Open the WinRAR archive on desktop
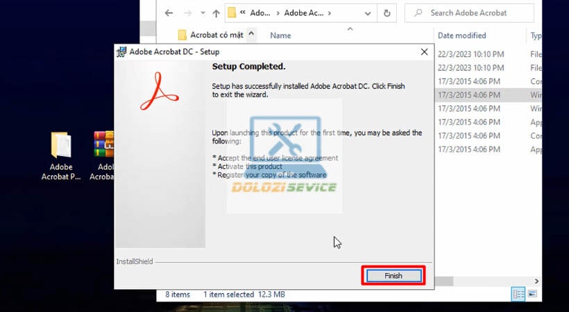The height and width of the screenshot is (312, 569). point(103,156)
